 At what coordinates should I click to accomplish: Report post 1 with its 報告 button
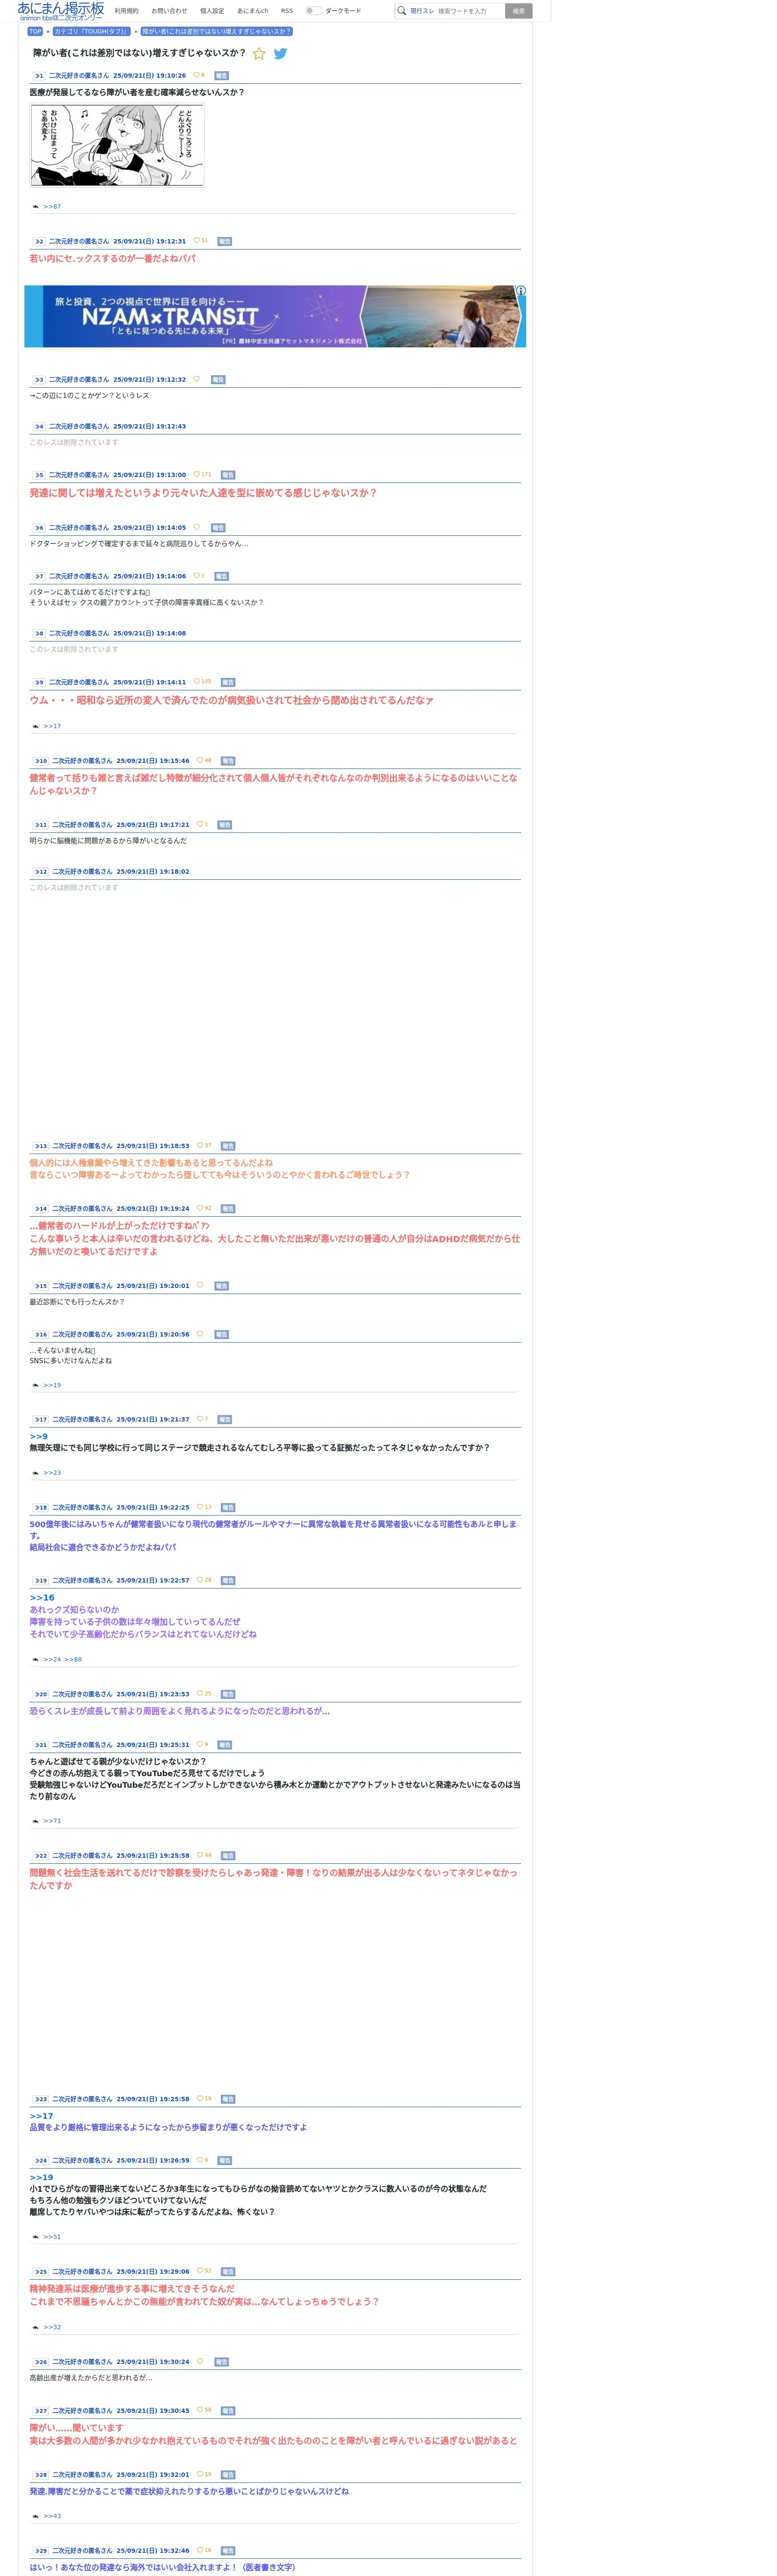(x=222, y=76)
